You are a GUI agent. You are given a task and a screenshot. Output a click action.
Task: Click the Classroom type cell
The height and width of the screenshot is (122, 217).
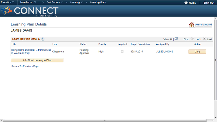tap(58, 52)
